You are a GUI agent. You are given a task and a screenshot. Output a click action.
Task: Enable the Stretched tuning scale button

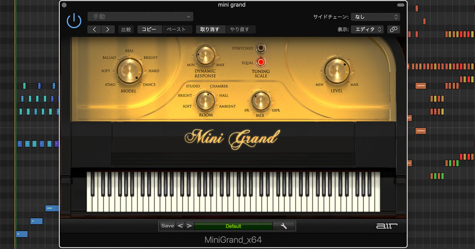[260, 48]
